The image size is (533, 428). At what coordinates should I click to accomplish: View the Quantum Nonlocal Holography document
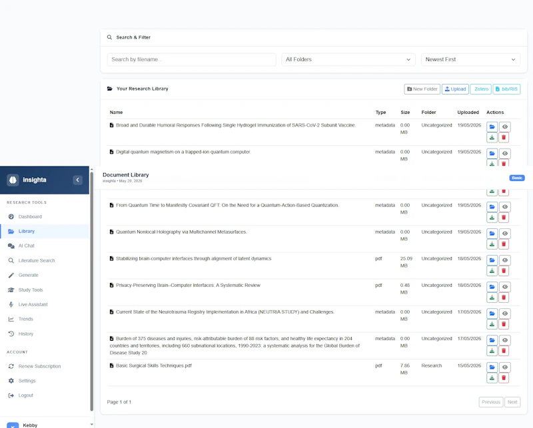click(505, 234)
